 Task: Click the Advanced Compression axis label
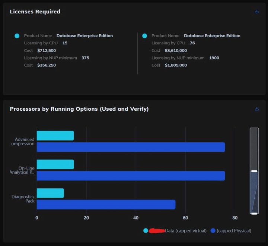(x=23, y=142)
